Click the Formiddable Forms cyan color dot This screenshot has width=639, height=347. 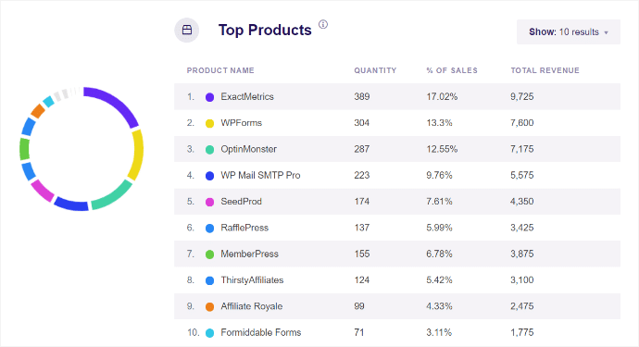coord(209,333)
